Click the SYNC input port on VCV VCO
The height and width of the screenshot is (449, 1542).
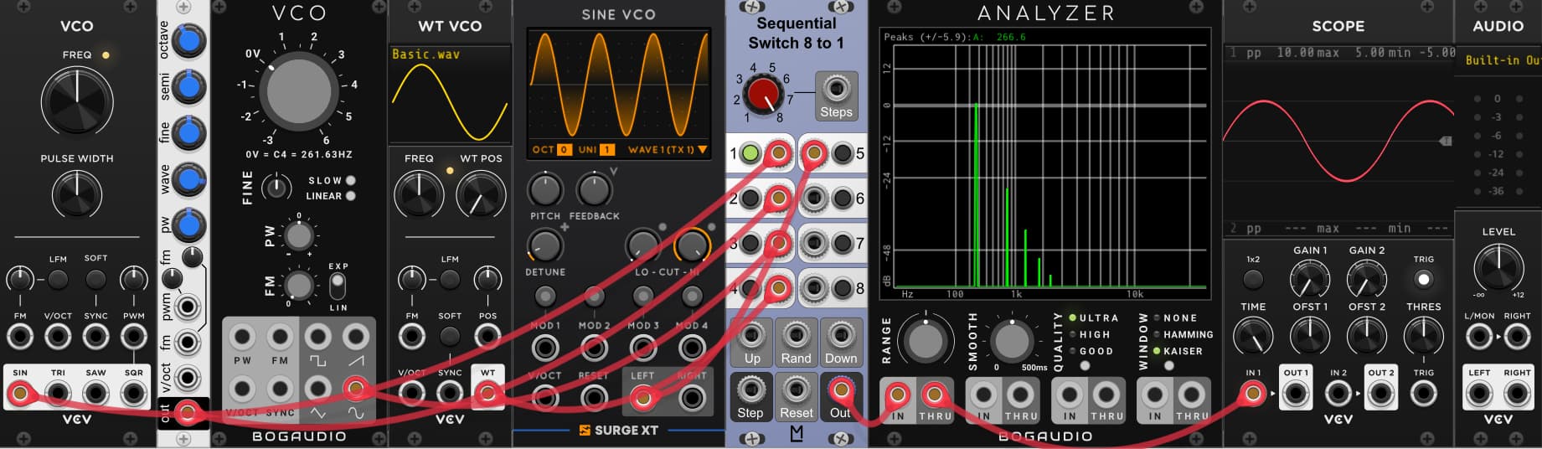pyautogui.click(x=95, y=337)
